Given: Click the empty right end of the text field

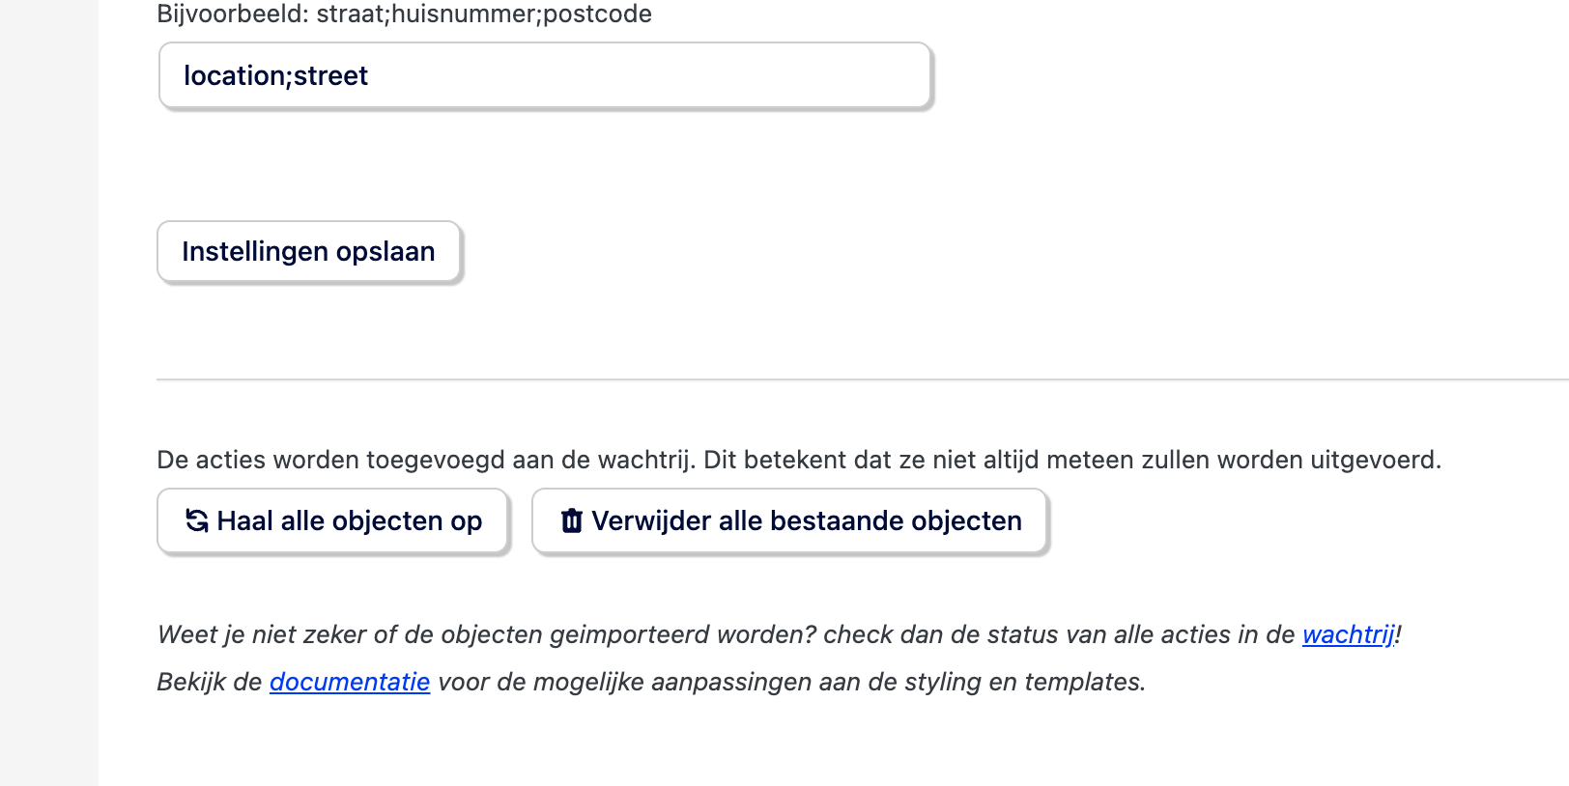Looking at the screenshot, I should click(870, 76).
